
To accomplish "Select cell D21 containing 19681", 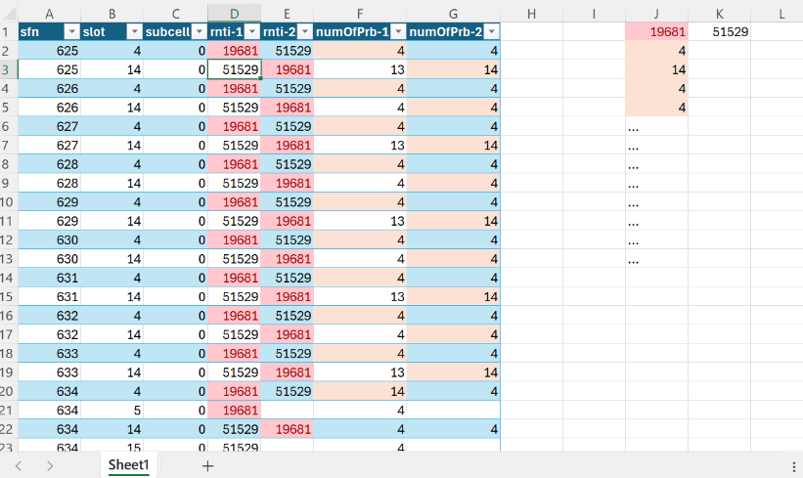I will click(x=234, y=411).
